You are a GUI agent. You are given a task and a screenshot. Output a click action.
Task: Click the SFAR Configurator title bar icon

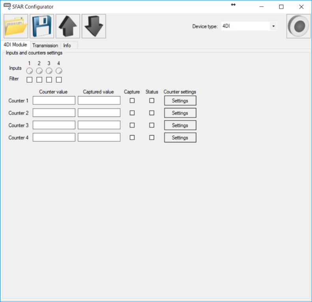[7, 7]
